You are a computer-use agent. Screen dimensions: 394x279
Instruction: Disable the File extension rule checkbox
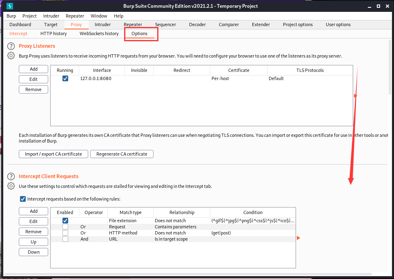(65, 221)
